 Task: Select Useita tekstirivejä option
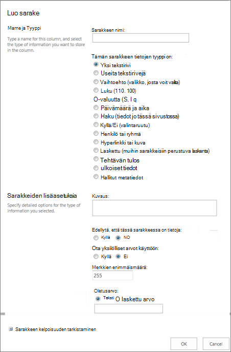[x=96, y=73]
